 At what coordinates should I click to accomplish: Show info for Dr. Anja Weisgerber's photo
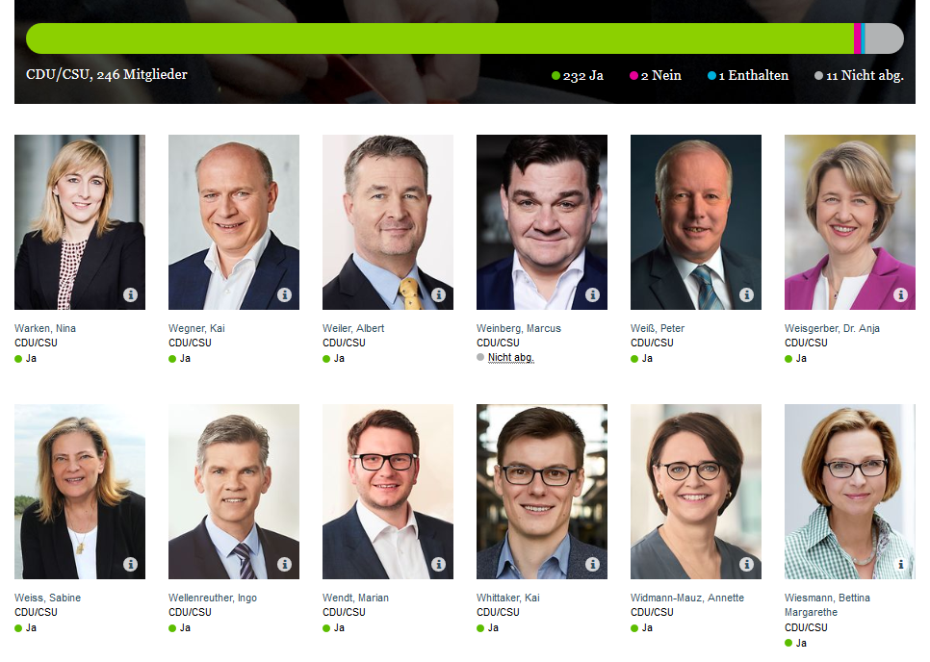click(x=900, y=294)
